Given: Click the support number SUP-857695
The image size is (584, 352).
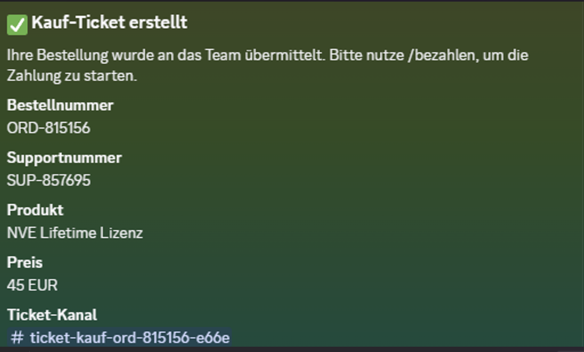Looking at the screenshot, I should (48, 180).
